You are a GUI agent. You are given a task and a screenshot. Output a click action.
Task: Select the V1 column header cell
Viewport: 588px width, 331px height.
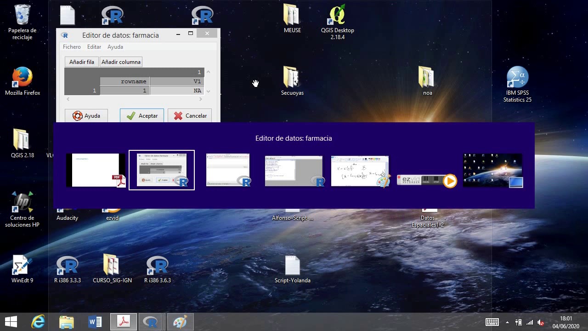[x=177, y=81]
